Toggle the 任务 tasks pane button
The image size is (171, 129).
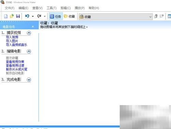coord(56,16)
